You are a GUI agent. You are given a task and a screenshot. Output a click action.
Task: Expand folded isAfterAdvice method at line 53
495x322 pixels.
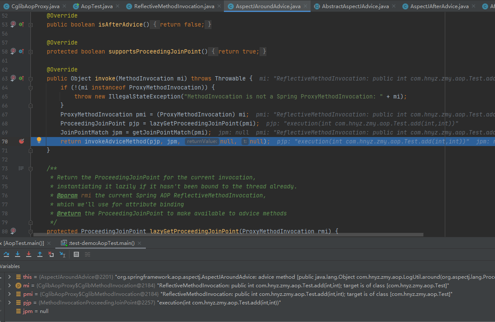click(30, 24)
